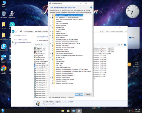Open the Recycle Bin desktop icon
Screen dimensions: 142x113
(4, 15)
